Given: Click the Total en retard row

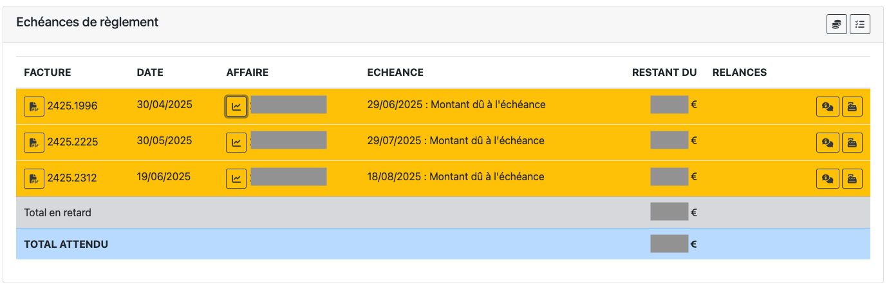Looking at the screenshot, I should pos(57,212).
